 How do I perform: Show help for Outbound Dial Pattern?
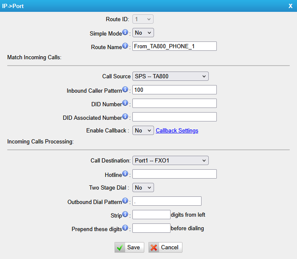tap(125, 201)
